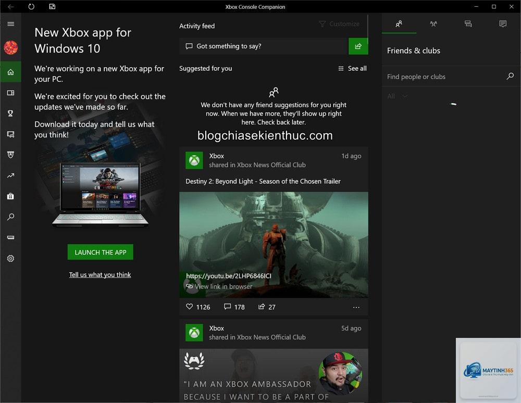
Task: Click the Got something to say field
Action: pyautogui.click(x=264, y=46)
